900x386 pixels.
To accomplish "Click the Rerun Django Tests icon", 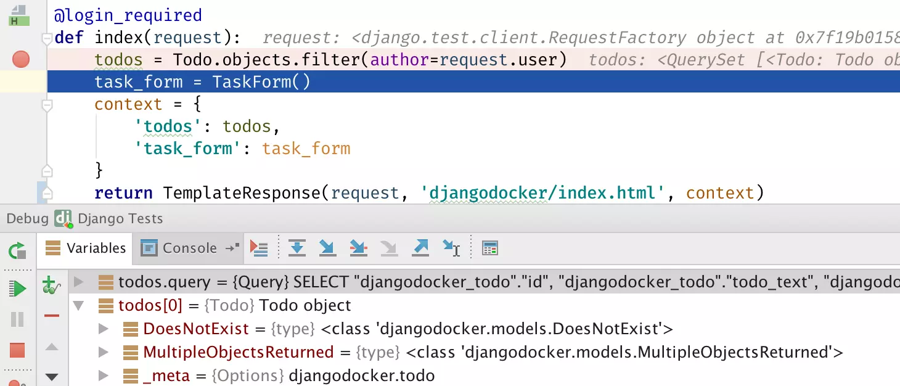I will click(17, 251).
